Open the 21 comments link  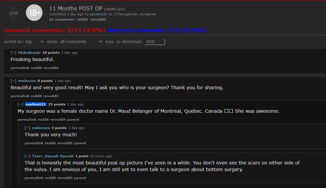[x=62, y=19]
